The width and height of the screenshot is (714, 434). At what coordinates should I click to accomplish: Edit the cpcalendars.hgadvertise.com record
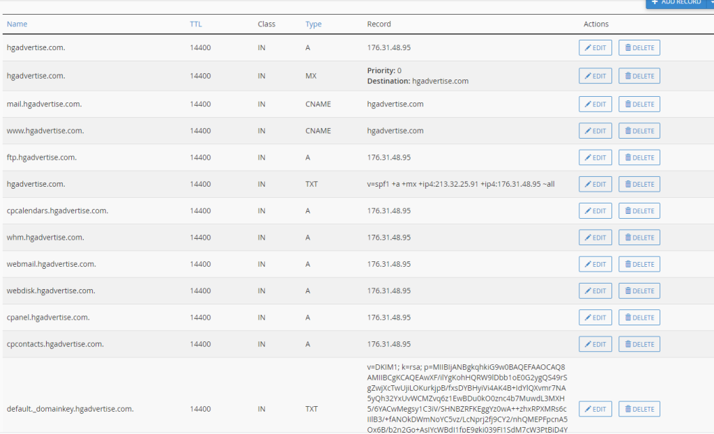pos(595,211)
